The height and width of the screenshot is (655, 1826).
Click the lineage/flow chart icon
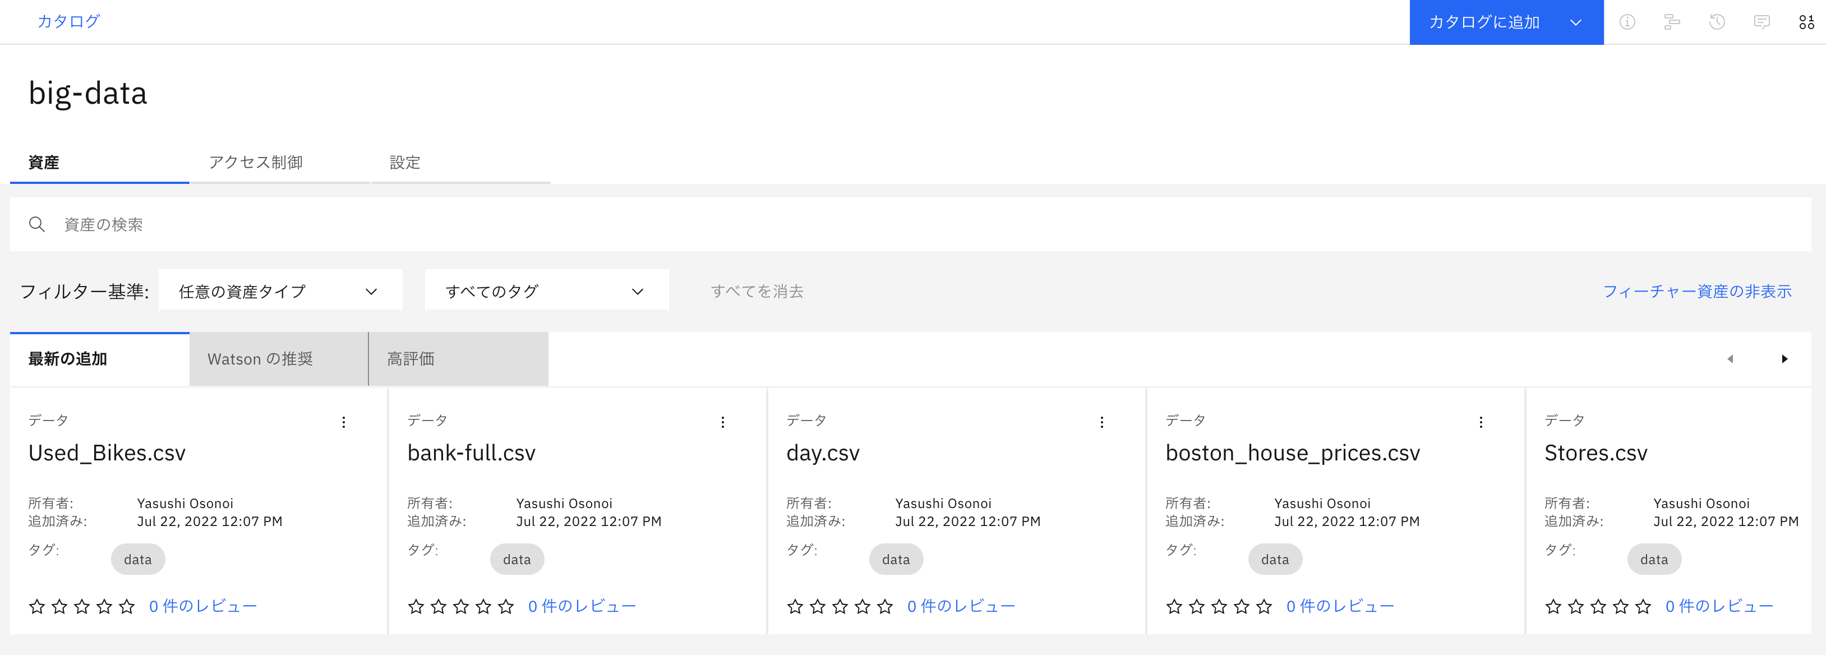click(x=1671, y=22)
